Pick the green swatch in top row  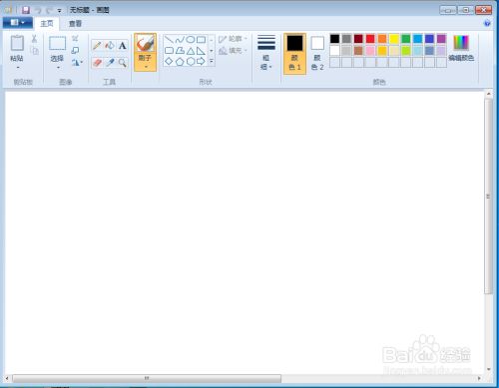[405, 39]
